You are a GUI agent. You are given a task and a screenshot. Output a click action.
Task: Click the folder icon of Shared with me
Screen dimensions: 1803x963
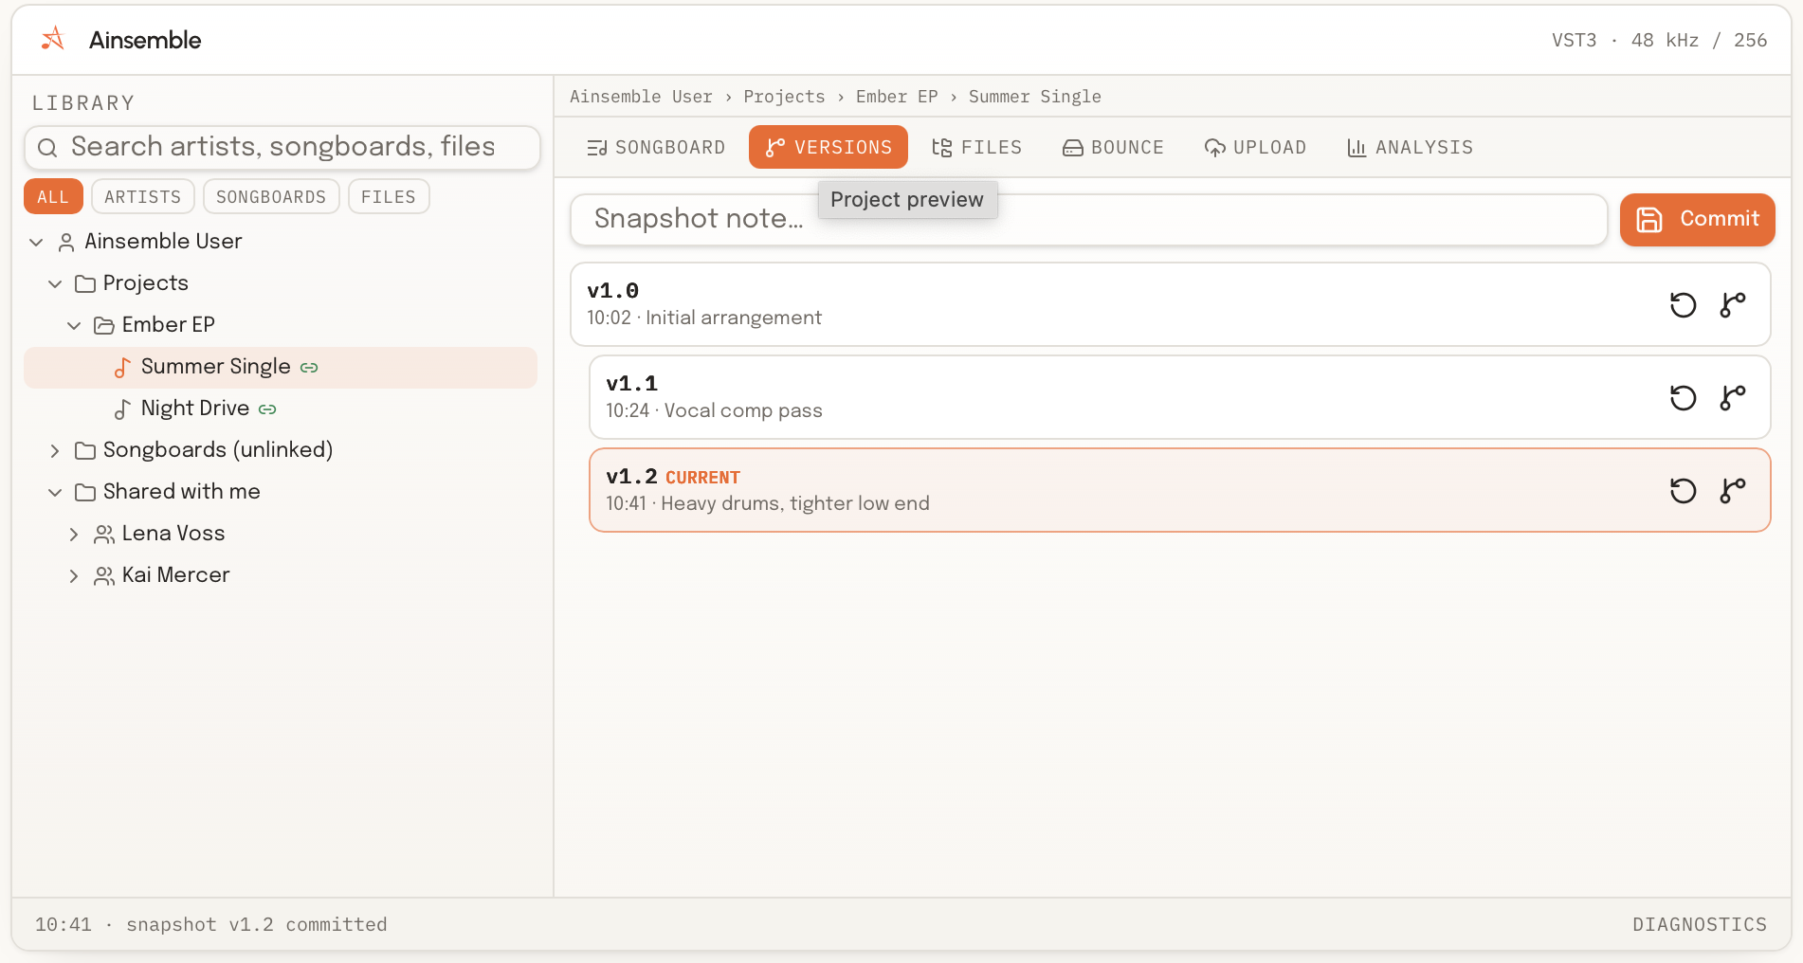coord(85,493)
